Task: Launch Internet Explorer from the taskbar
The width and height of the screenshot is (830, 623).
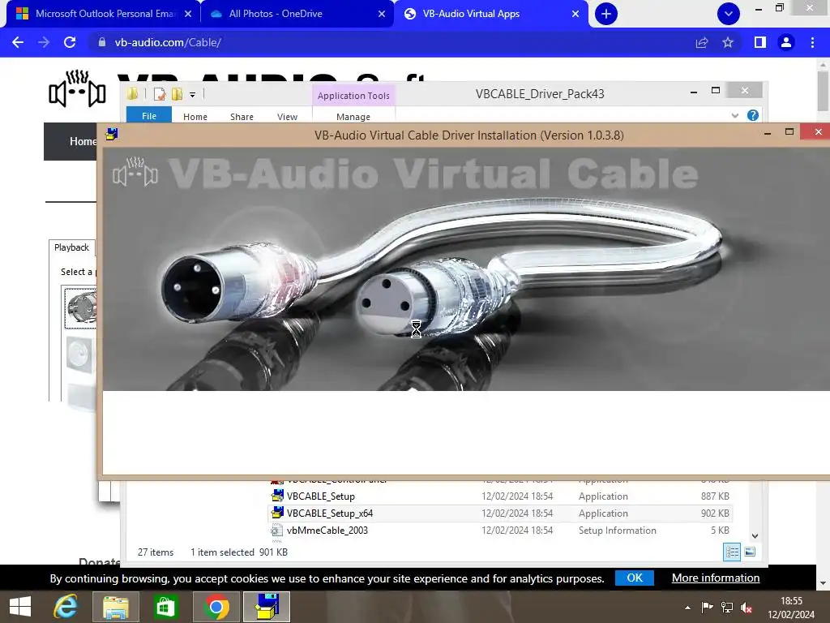Action: pos(66,607)
